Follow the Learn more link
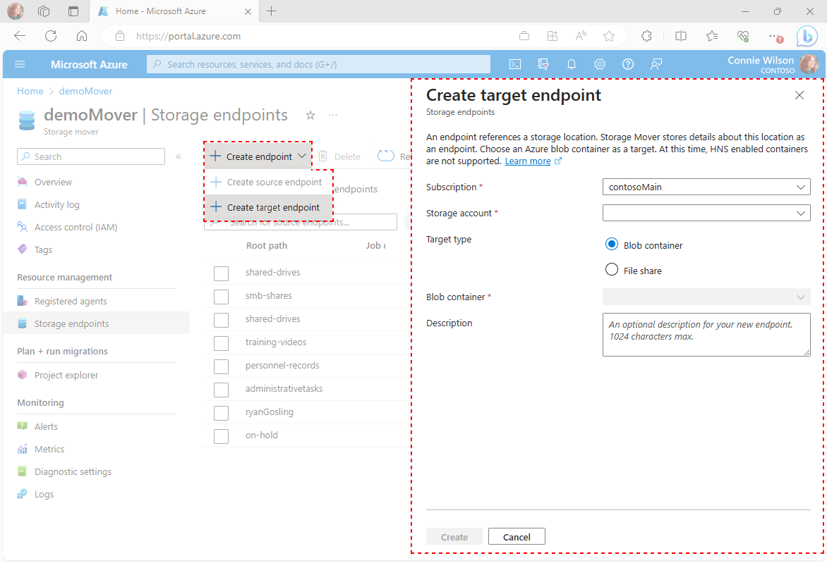Viewport: 827px width, 563px height. click(527, 161)
